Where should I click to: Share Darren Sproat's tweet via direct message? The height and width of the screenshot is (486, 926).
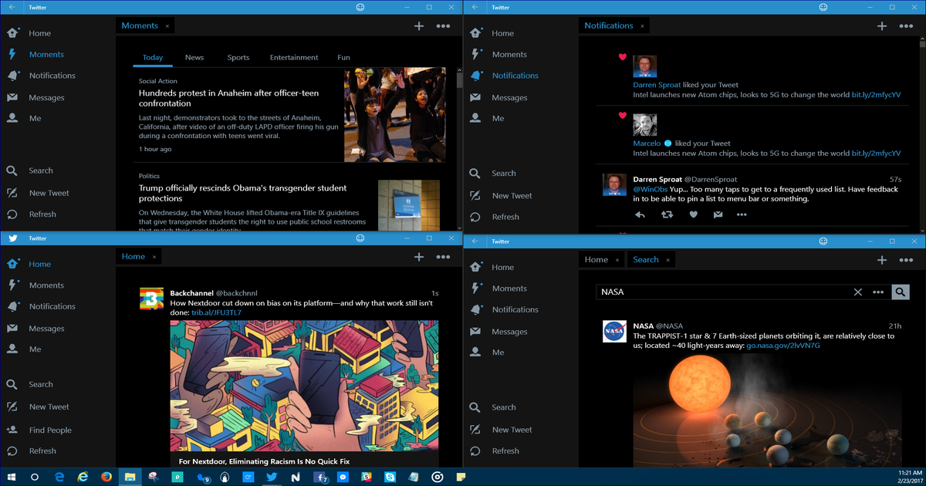click(x=718, y=214)
